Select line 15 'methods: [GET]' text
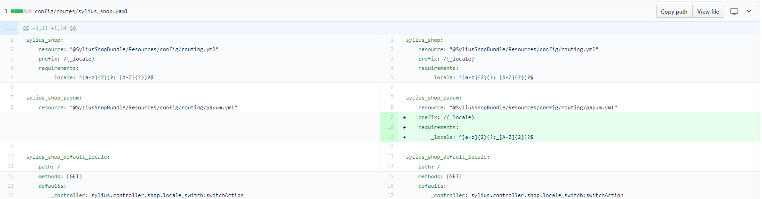The height and width of the screenshot is (199, 762). (x=440, y=176)
